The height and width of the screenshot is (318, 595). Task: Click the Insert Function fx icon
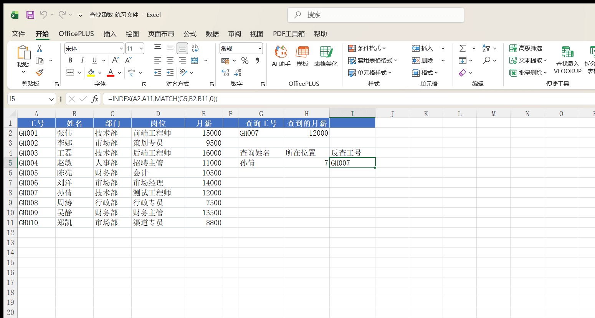pos(95,99)
